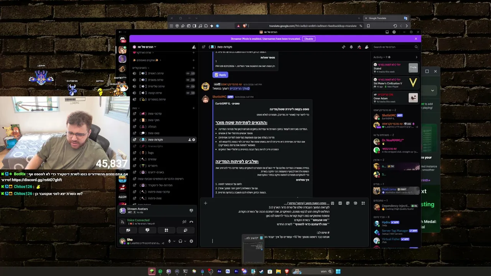Select Server Tag Manager in member list
491x276 pixels.
pyautogui.click(x=395, y=232)
